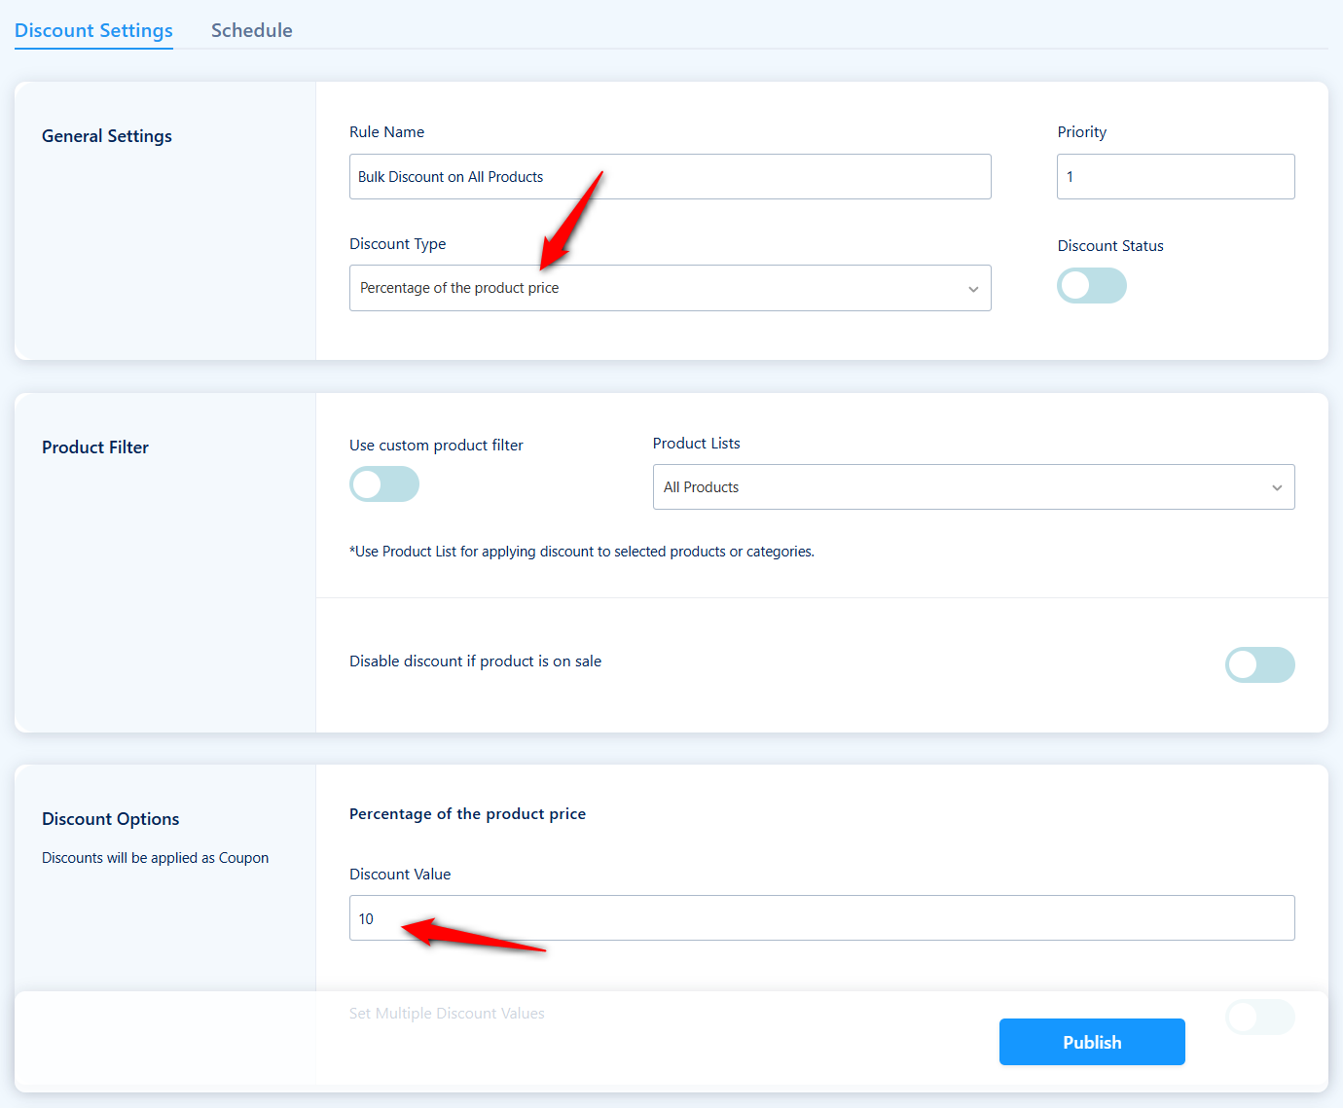Switch to the Schedule tab
The image size is (1343, 1108).
coord(251,30)
